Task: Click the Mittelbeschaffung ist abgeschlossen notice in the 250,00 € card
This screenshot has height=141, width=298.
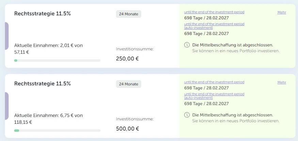Action: [x=233, y=45]
